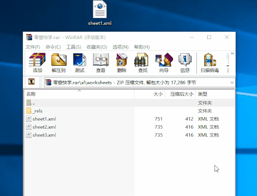Click the Add (添加) toolbar icon
Image resolution: width=257 pixels, height=196 pixels.
pos(37,63)
